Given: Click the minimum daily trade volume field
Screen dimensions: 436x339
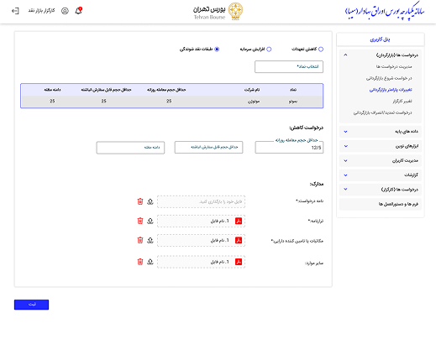Looking at the screenshot, I should tap(289, 148).
